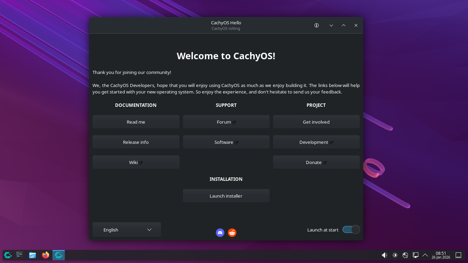The height and width of the screenshot is (263, 468).
Task: Click the "CachyOS Hello" window title
Action: [x=226, y=23]
